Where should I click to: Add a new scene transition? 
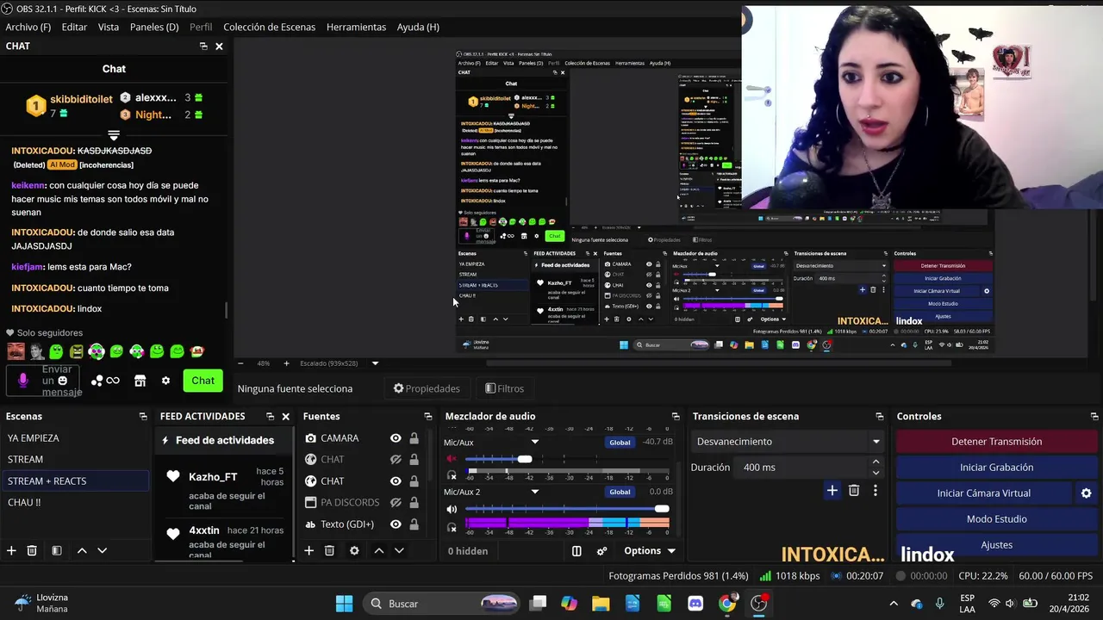coord(832,490)
